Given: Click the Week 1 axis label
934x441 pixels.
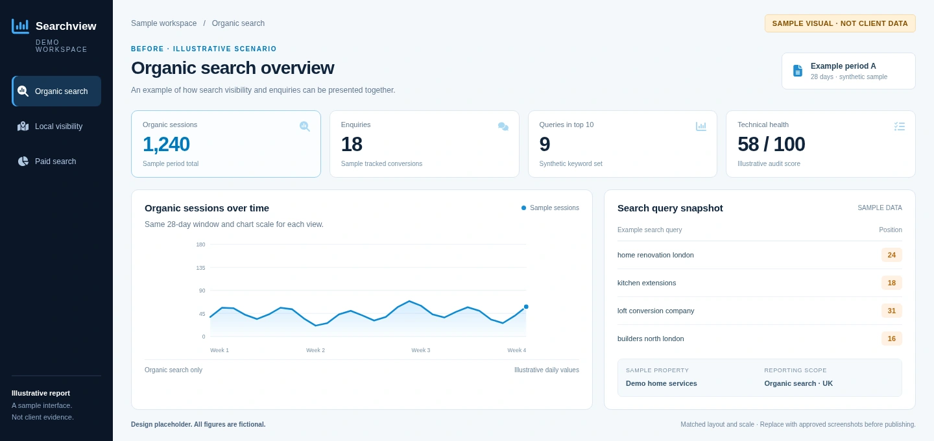Looking at the screenshot, I should pos(219,350).
